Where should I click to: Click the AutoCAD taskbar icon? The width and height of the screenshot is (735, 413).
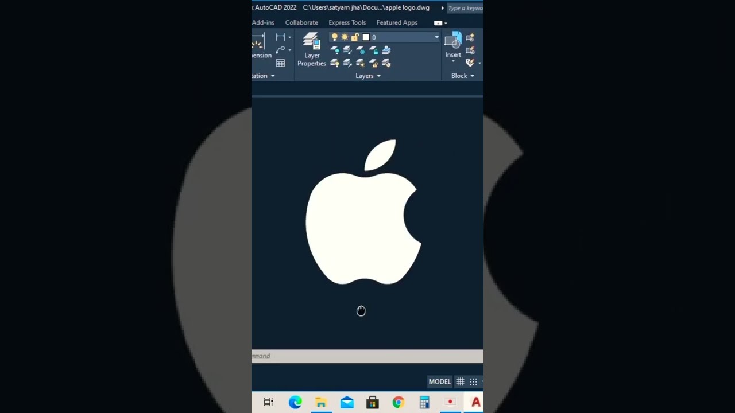475,402
